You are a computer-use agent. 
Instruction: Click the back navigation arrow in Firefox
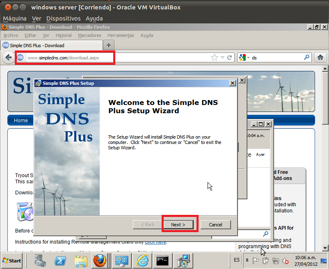point(8,57)
